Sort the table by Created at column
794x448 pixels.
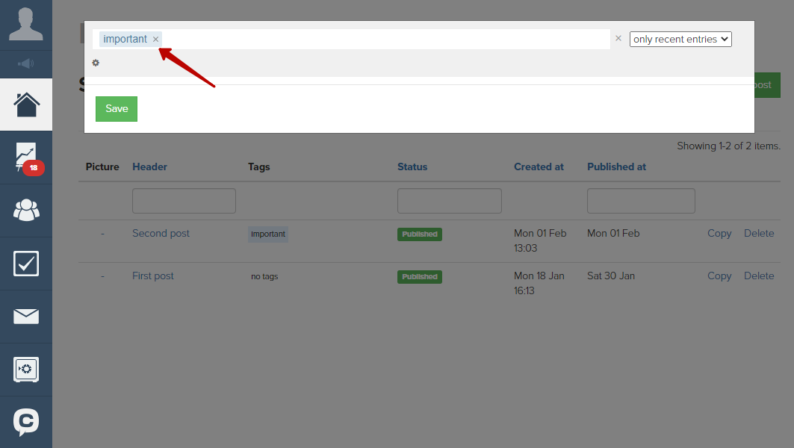(539, 167)
